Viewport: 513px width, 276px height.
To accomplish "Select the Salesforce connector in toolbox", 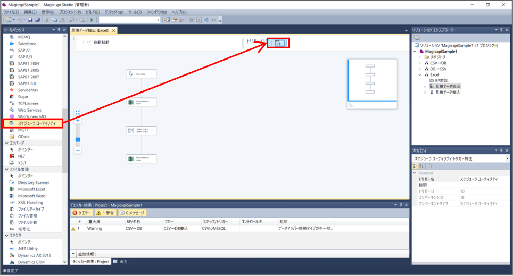I will (27, 44).
